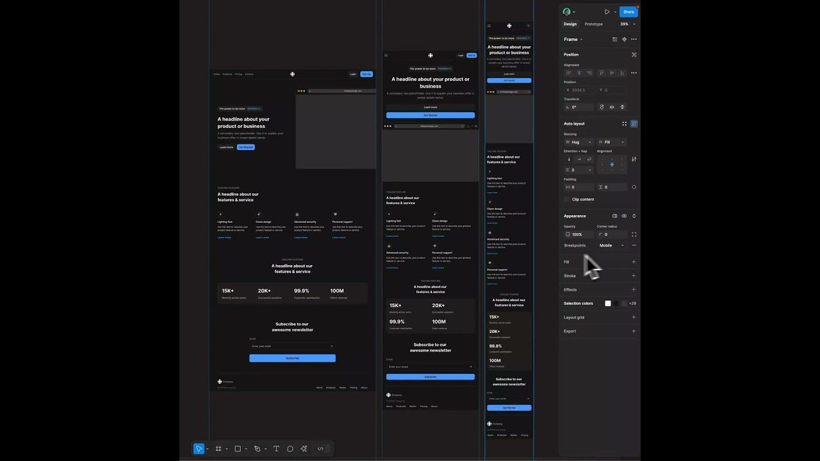The image size is (820, 461).
Task: Select the Move tool in bottom toolbar
Action: click(199, 449)
